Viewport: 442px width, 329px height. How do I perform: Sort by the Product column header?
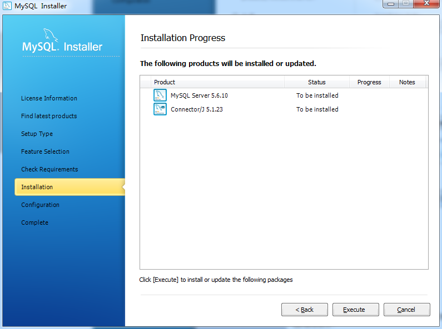(x=217, y=82)
